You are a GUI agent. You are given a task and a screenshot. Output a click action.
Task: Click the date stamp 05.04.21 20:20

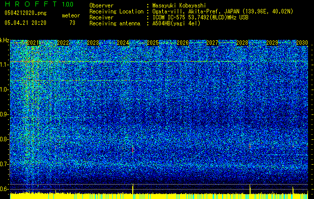[x=25, y=23]
